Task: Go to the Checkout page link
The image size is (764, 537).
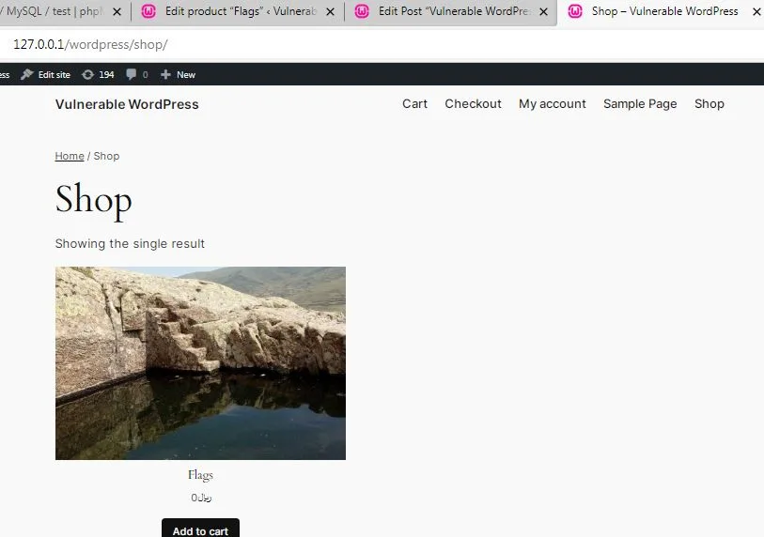Action: click(473, 104)
